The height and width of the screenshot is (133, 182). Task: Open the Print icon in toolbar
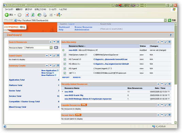point(45,15)
